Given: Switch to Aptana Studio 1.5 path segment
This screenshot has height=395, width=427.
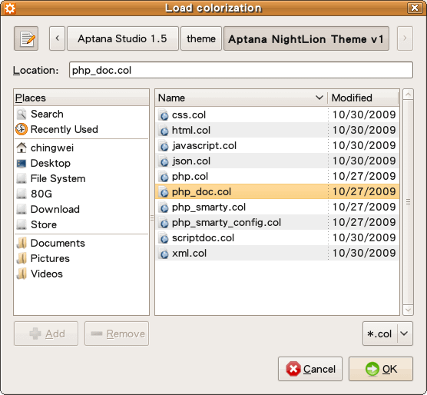Looking at the screenshot, I should [x=123, y=38].
